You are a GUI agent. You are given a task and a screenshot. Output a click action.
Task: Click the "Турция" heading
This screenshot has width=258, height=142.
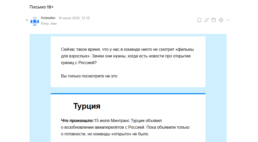pyautogui.click(x=87, y=106)
